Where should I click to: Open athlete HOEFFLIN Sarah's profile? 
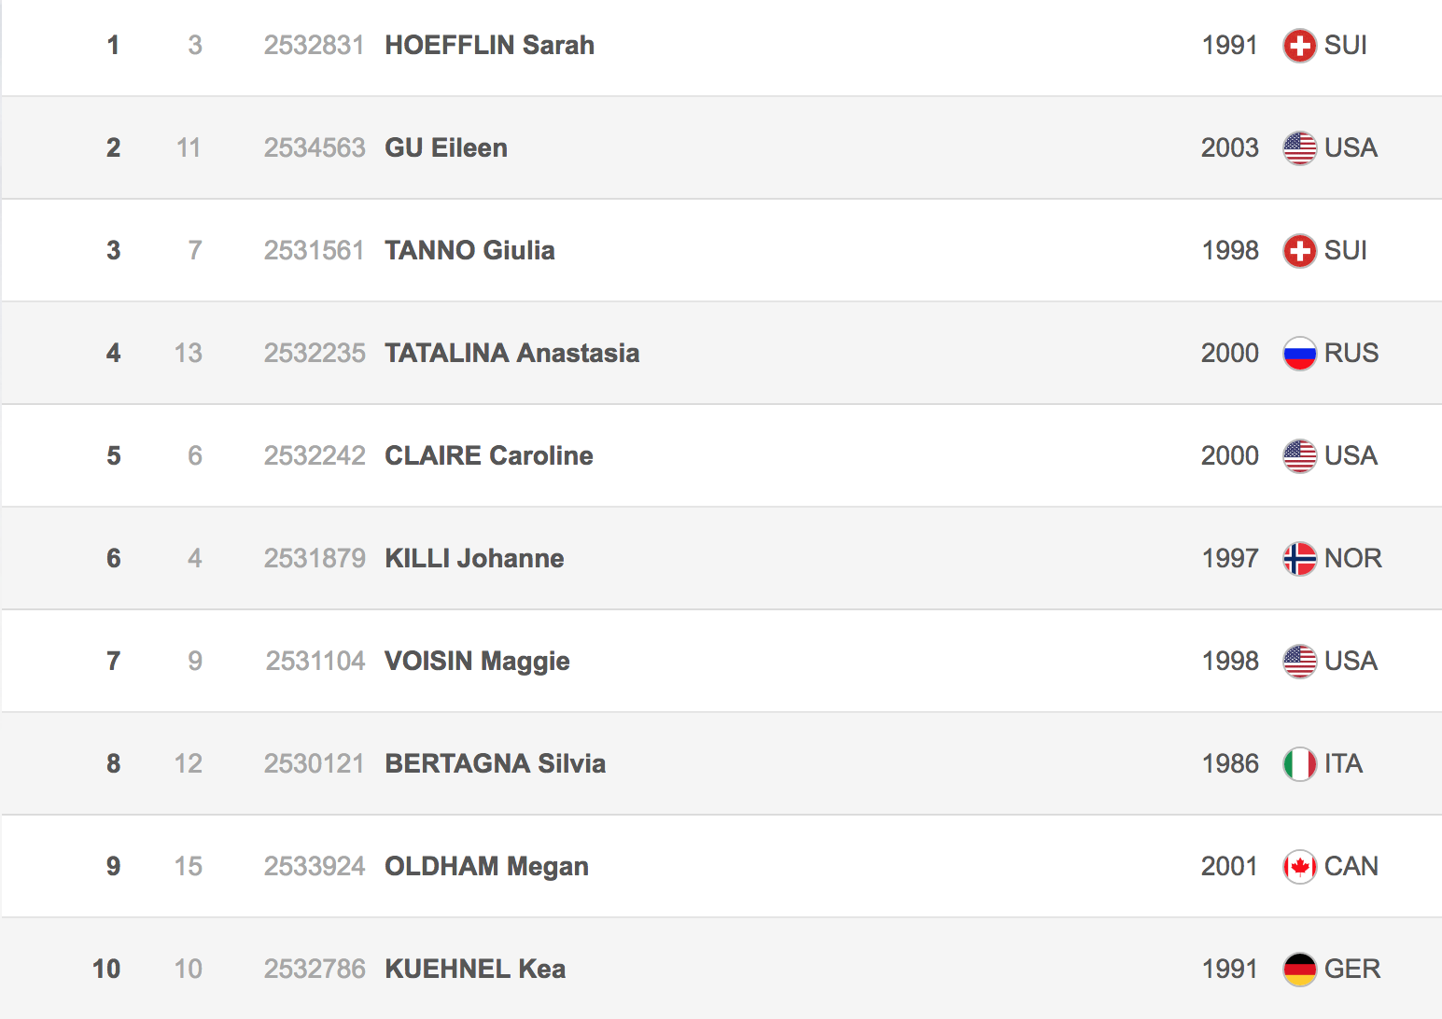click(x=489, y=46)
